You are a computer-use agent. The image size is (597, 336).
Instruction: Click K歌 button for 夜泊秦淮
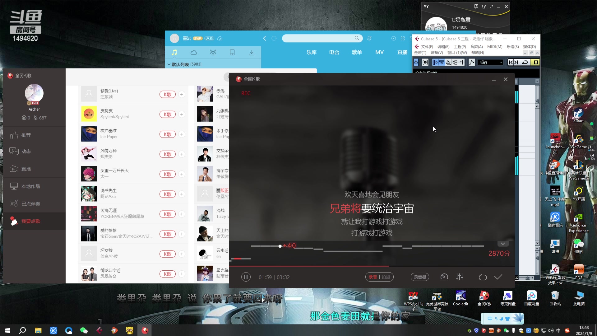click(168, 134)
